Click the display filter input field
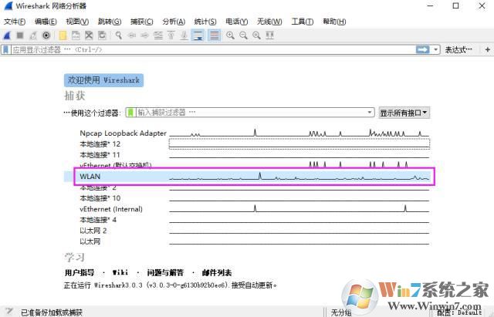Viewport: 494px width, 317px height. pos(213,49)
